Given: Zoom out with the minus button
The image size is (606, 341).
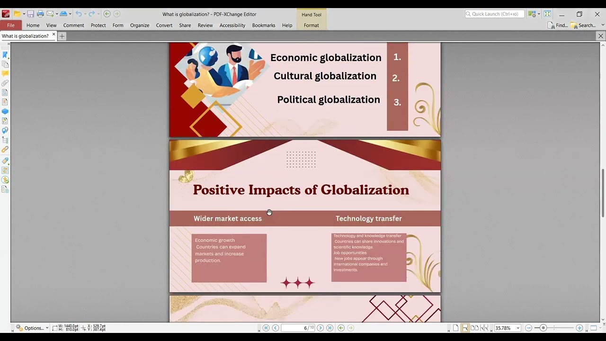Looking at the screenshot, I should point(529,328).
